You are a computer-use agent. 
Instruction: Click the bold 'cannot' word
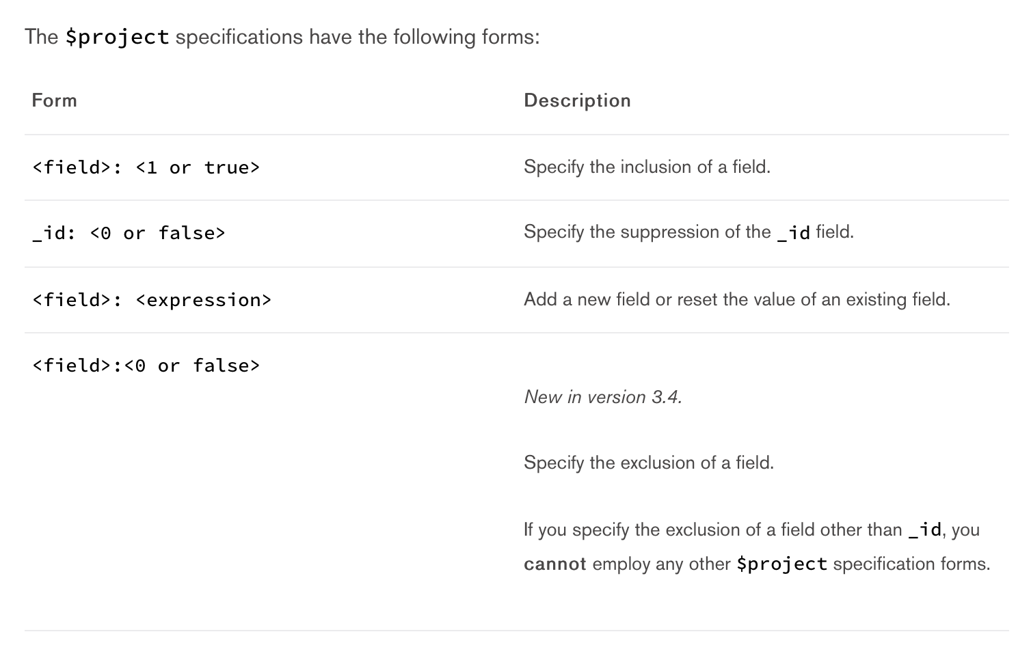(x=555, y=564)
